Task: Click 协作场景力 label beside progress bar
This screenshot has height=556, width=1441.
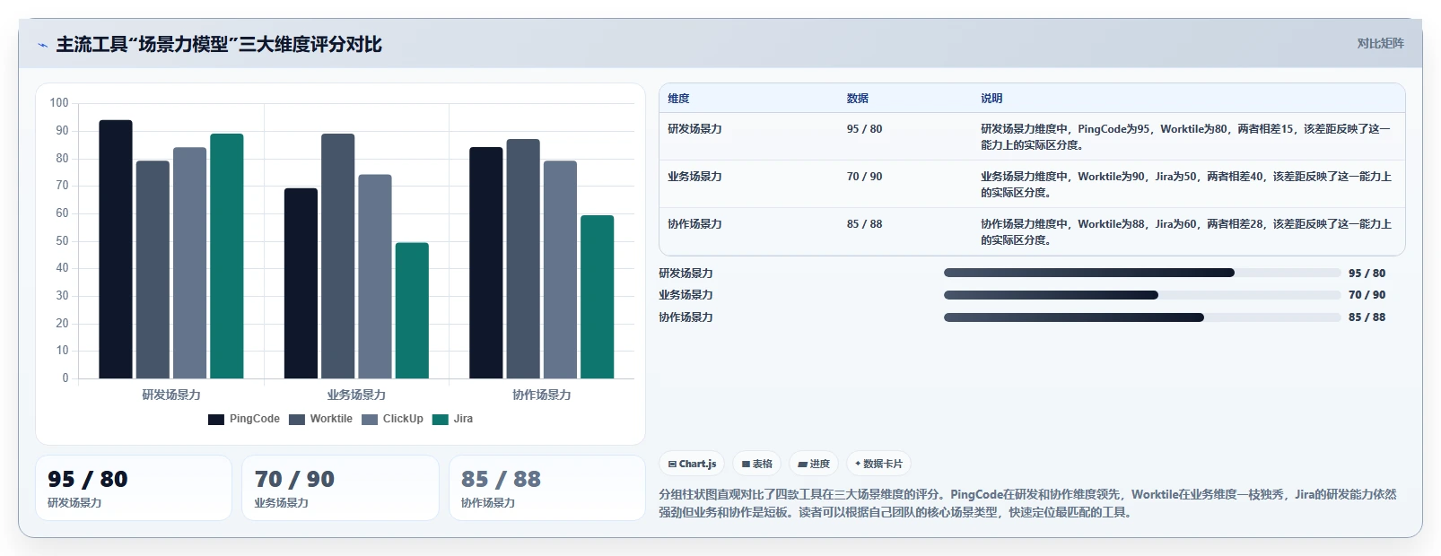Action: coord(686,317)
